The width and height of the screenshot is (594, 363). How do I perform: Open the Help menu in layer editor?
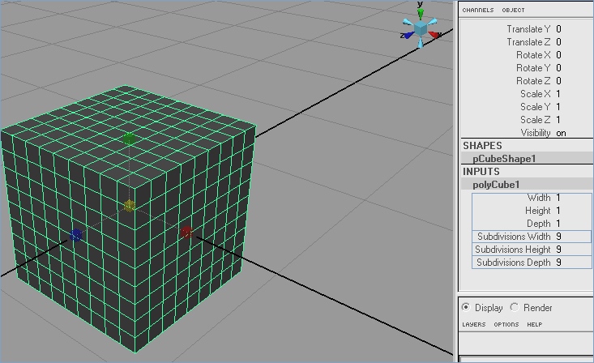click(x=535, y=324)
